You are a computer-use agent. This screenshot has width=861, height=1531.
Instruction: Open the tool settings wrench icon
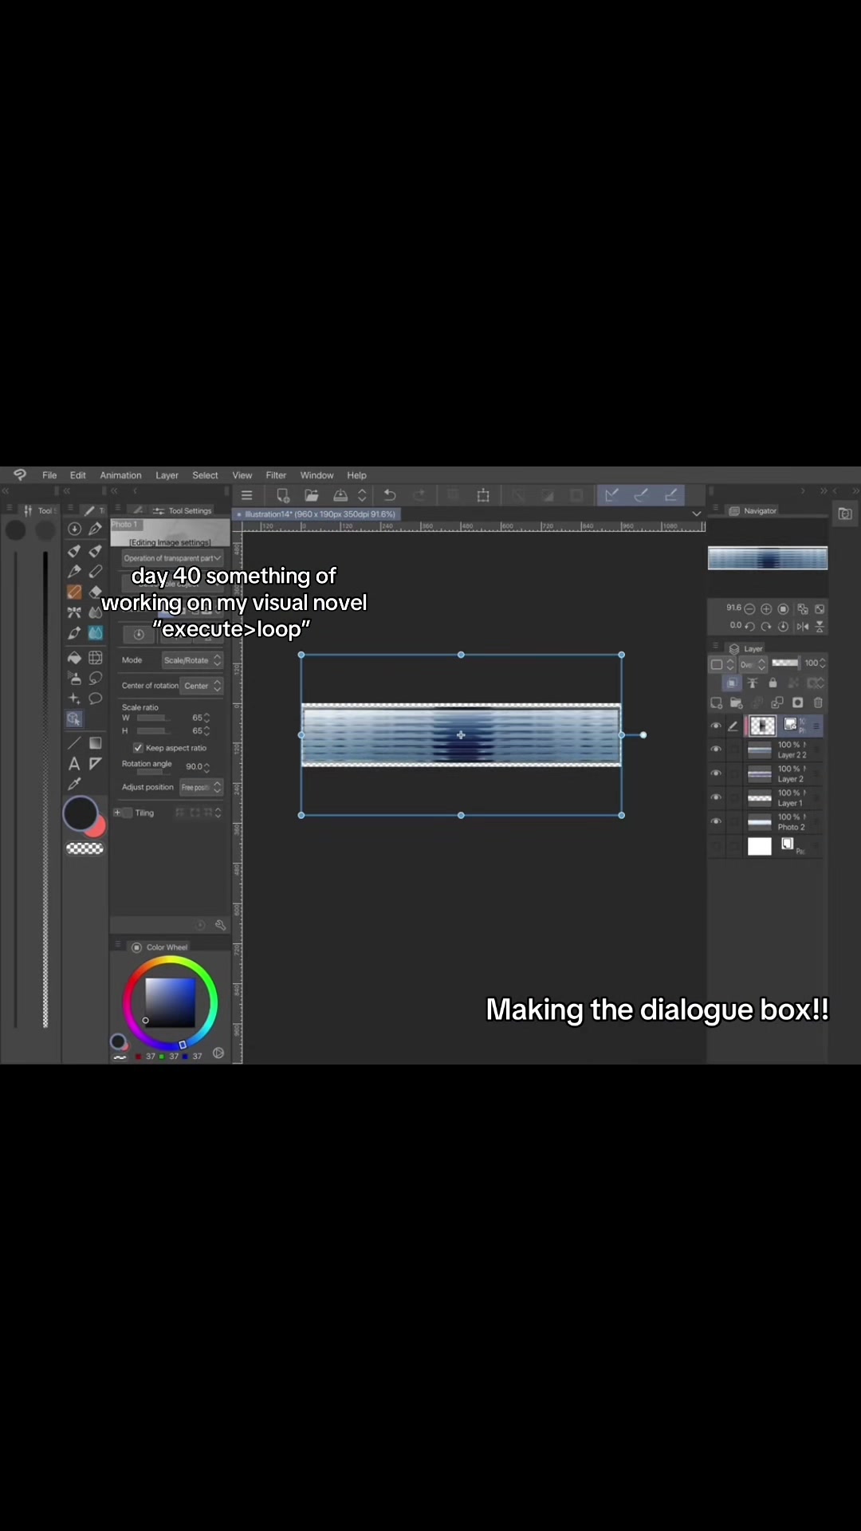(220, 925)
